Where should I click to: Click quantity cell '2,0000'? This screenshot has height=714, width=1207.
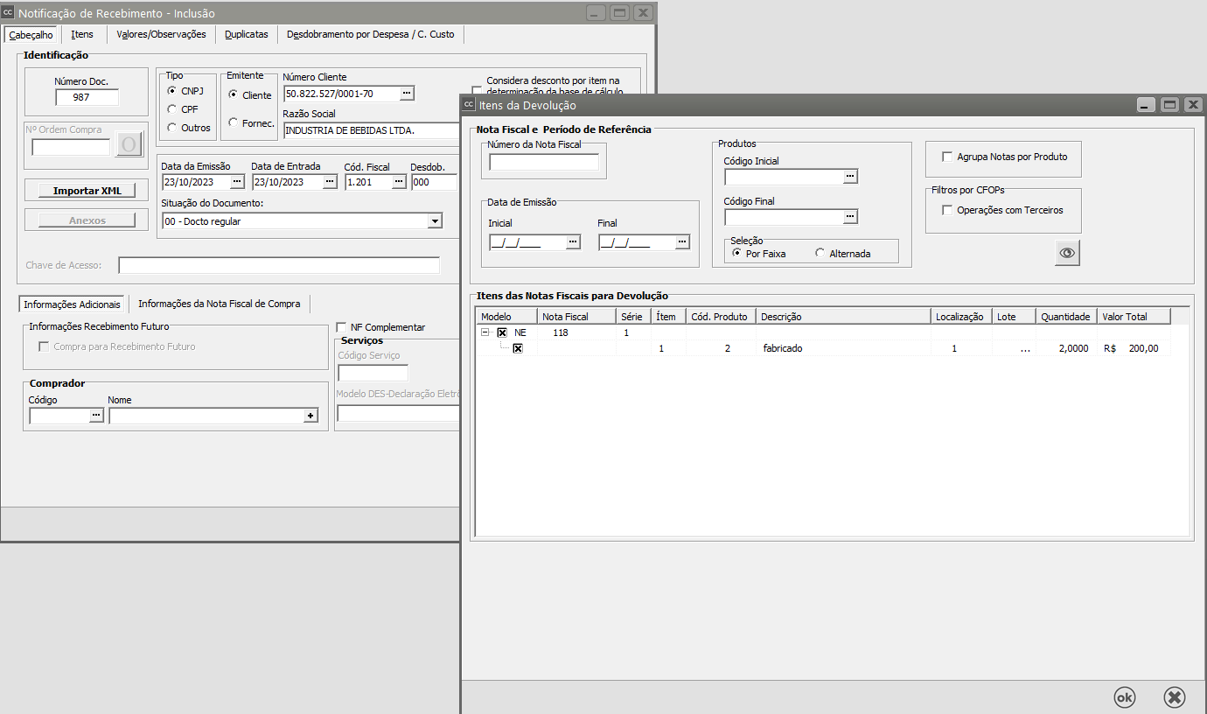point(1066,348)
